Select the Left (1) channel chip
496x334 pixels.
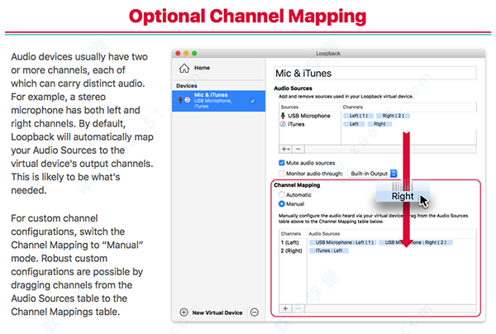pyautogui.click(x=359, y=116)
